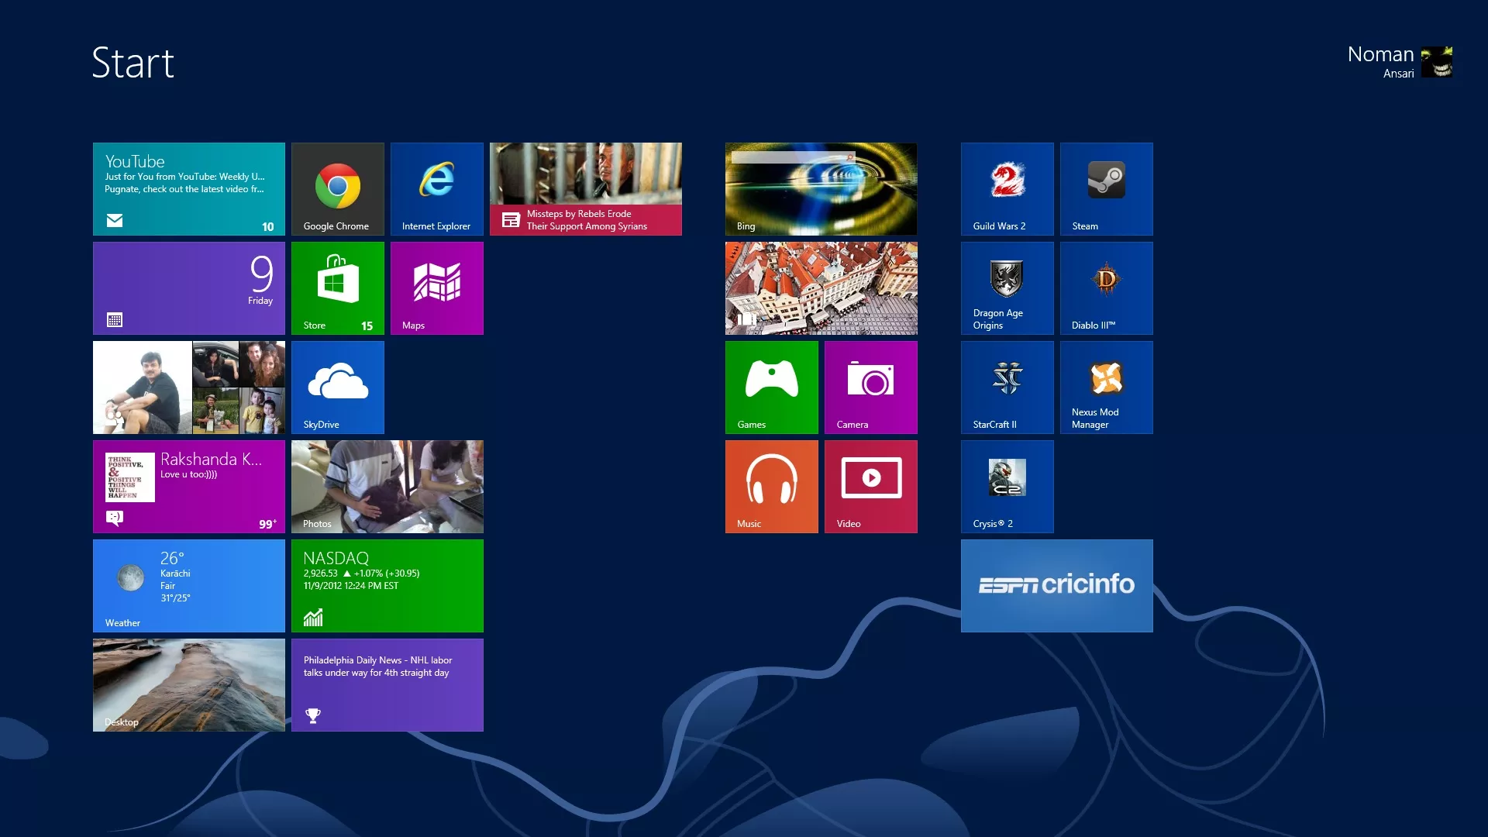Open the Photos tile
This screenshot has width=1488, height=837.
(x=387, y=487)
